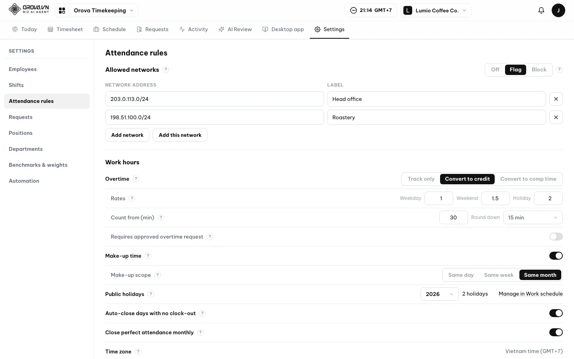Switch to the Timesheet tab
This screenshot has height=359, width=574.
tap(65, 30)
